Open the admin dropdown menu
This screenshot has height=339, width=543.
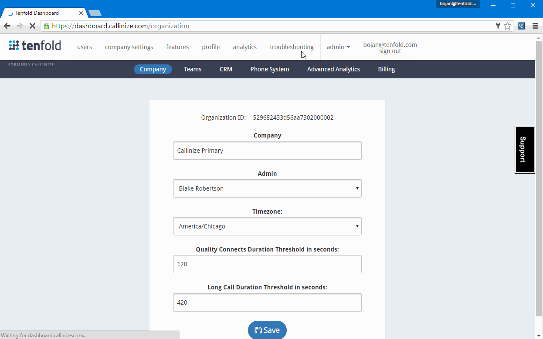pos(338,47)
